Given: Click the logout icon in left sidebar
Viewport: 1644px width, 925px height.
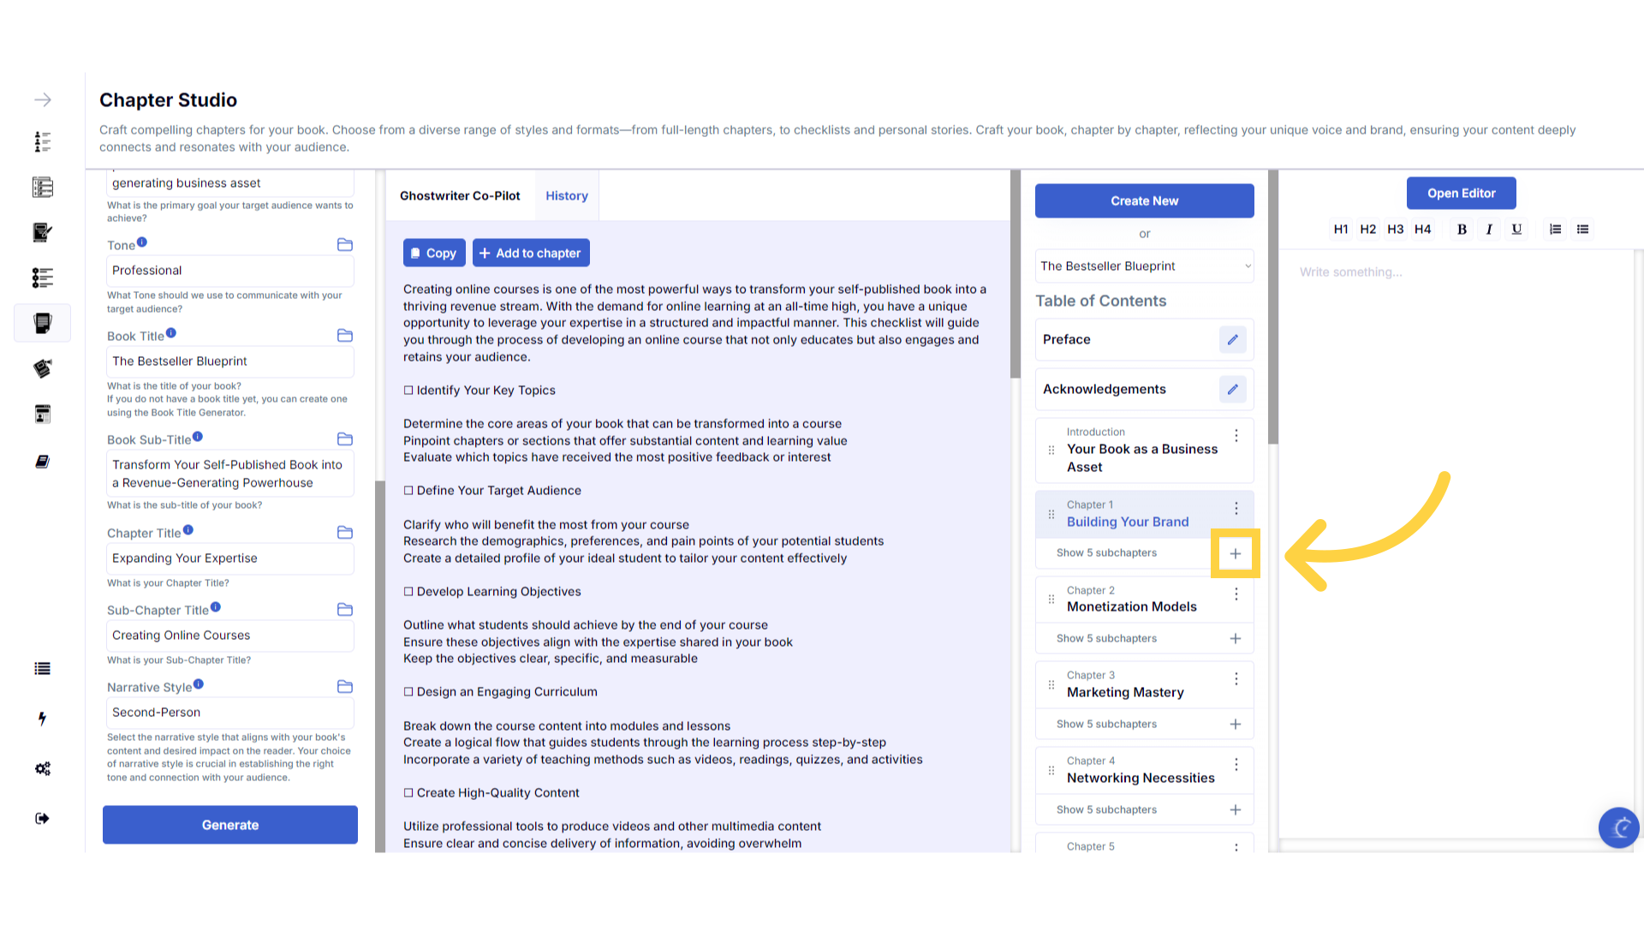Looking at the screenshot, I should [43, 819].
